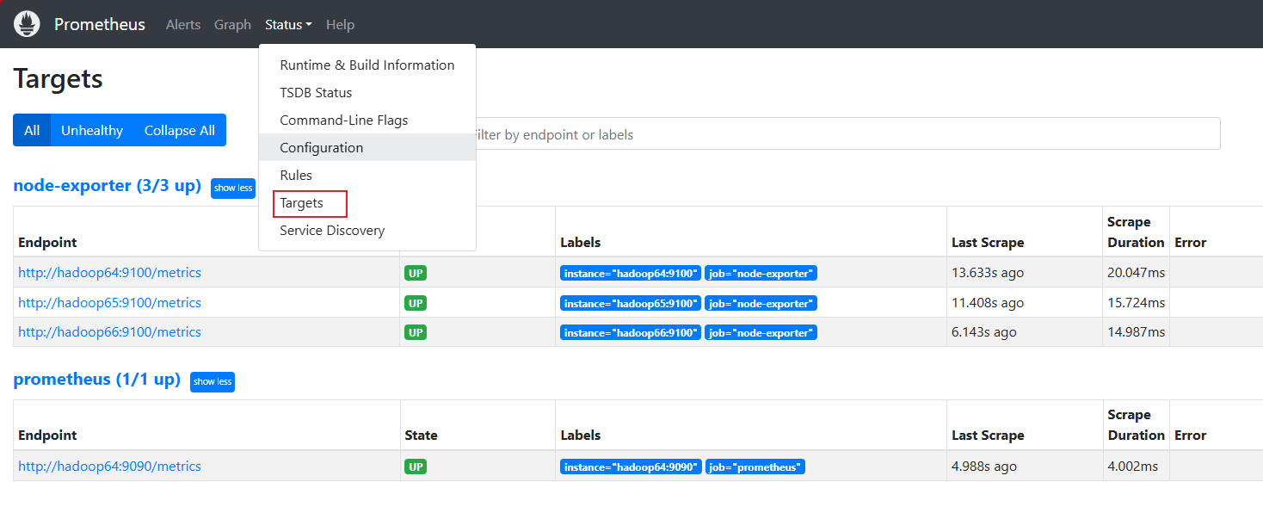Screen dimensions: 1263x513
Task: Click Last Scrape header in node-exporter table
Action: pyautogui.click(x=988, y=243)
